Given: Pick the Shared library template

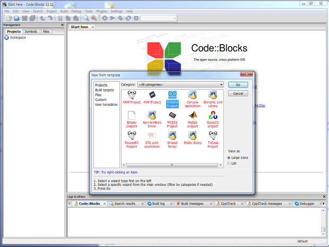Looking at the screenshot, I should (172, 140).
